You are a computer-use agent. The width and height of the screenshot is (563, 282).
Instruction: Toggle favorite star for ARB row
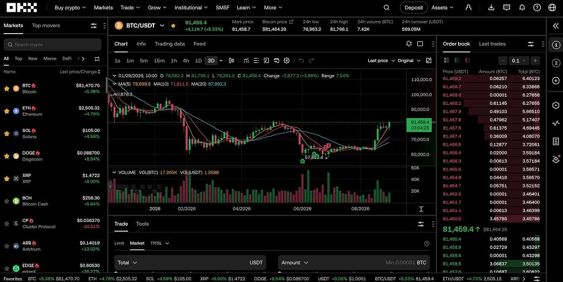click(7, 246)
